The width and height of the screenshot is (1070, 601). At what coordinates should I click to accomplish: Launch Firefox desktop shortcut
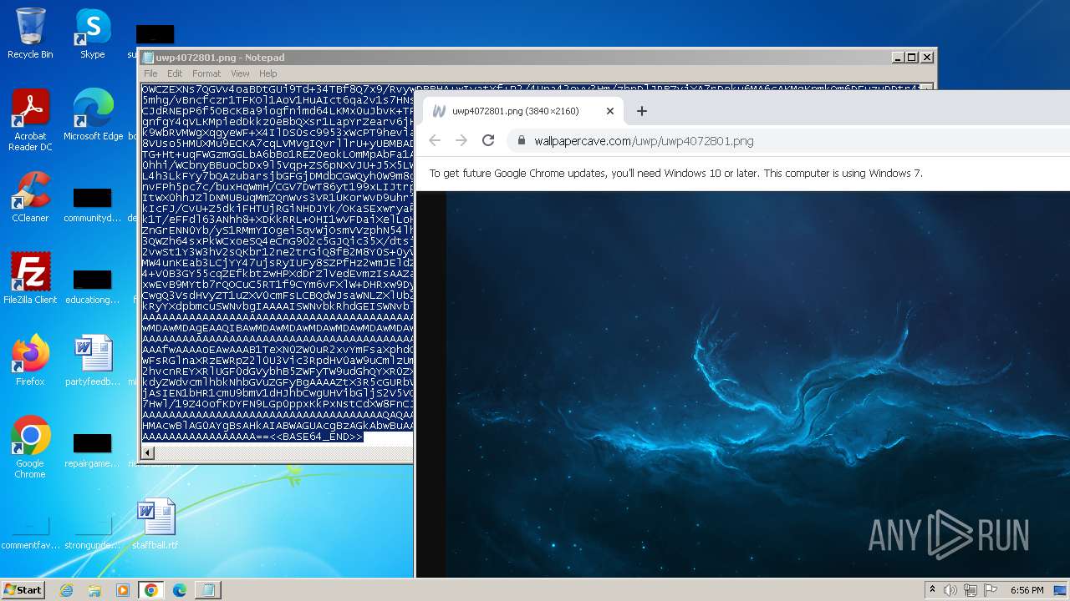(30, 361)
